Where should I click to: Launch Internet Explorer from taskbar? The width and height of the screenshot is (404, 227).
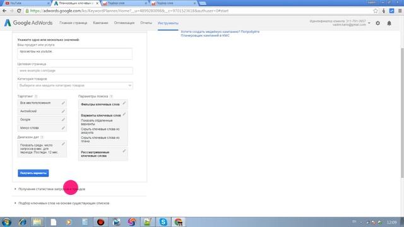23,222
